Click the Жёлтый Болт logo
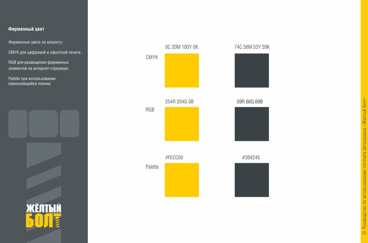The width and height of the screenshot is (368, 243). tap(44, 215)
